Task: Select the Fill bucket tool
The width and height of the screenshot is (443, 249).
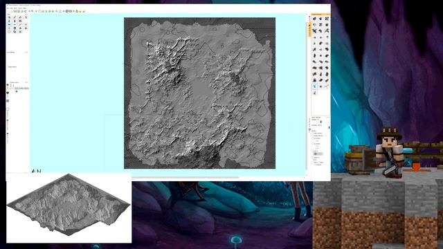Action: (20, 17)
